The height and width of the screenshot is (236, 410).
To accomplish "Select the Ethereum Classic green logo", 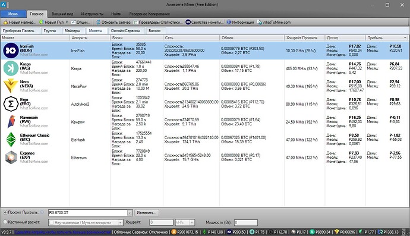I will (11, 140).
